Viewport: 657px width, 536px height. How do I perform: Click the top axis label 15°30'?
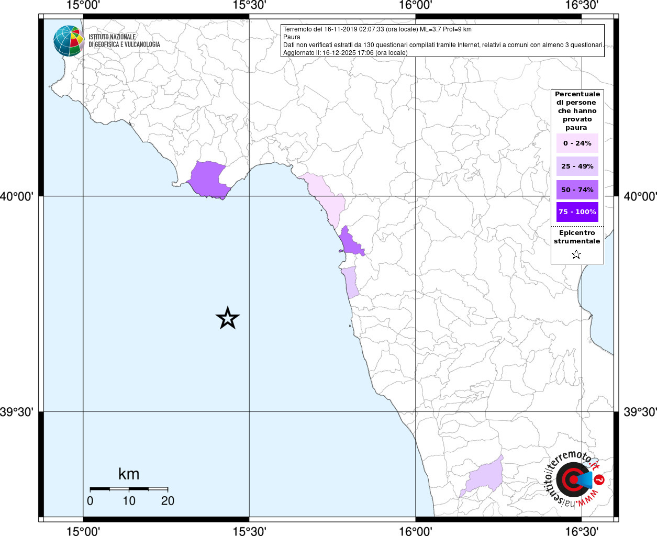249,5
